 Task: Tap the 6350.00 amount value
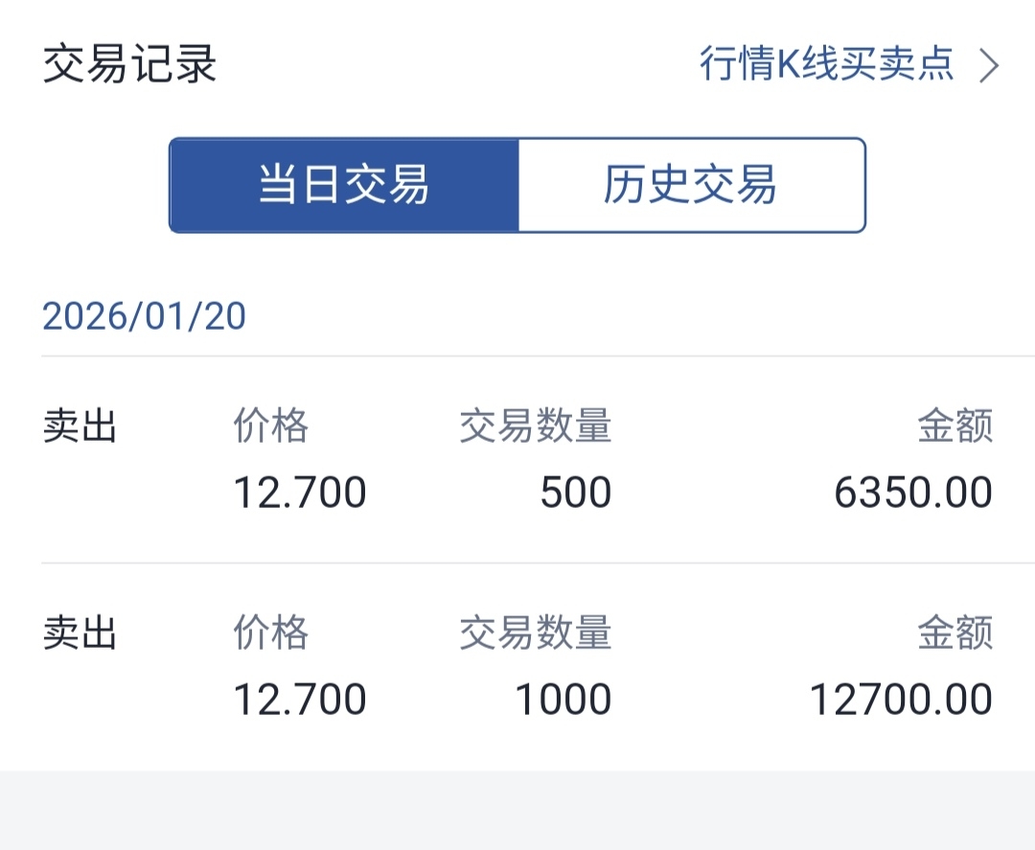pos(913,493)
